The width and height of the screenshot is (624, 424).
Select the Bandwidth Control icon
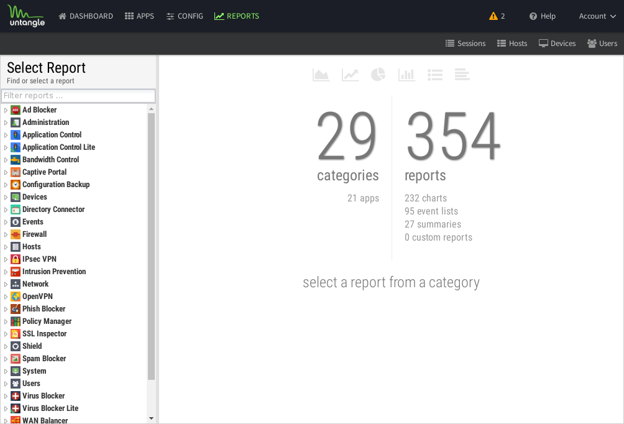[16, 160]
